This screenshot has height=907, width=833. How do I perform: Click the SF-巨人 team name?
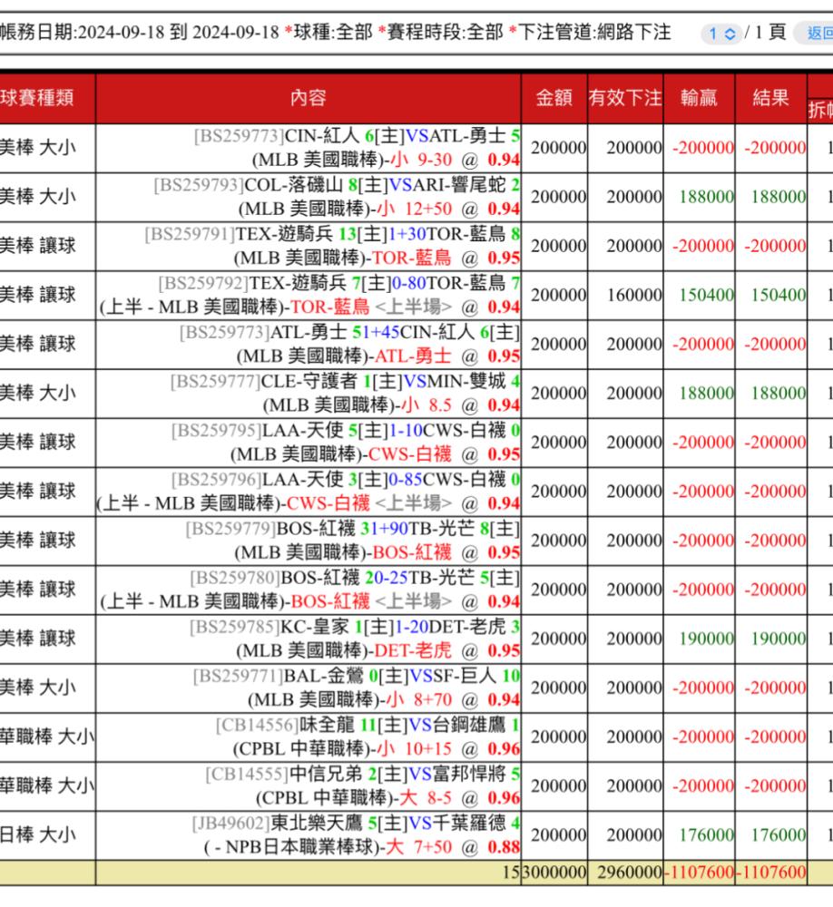[465, 677]
